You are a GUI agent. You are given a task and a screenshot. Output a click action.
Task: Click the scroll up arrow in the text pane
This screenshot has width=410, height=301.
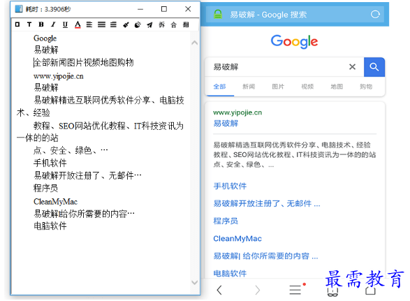[195, 43]
